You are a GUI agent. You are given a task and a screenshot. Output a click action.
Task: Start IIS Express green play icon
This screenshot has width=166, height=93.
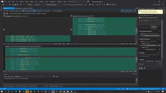pyautogui.click(x=67, y=5)
